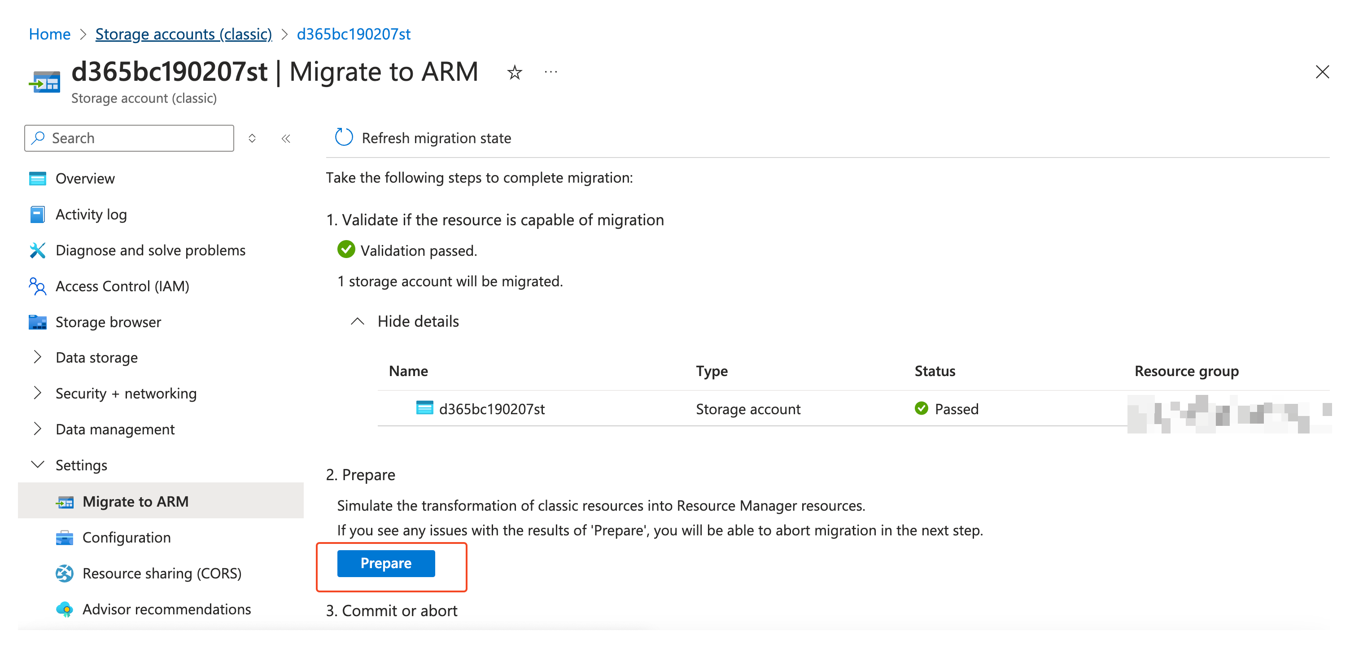Click the blue Prepare button
The width and height of the screenshot is (1350, 648).
coord(386,563)
